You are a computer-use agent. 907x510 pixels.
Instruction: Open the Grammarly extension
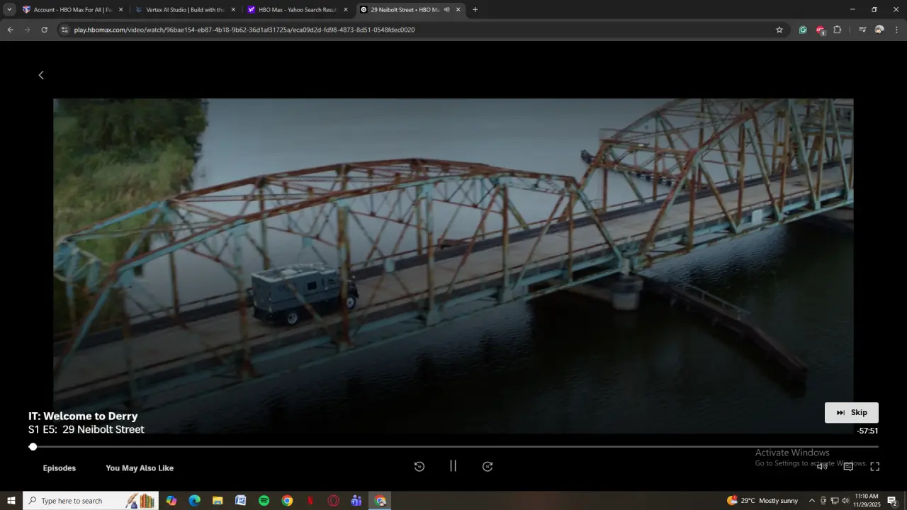[x=803, y=30]
